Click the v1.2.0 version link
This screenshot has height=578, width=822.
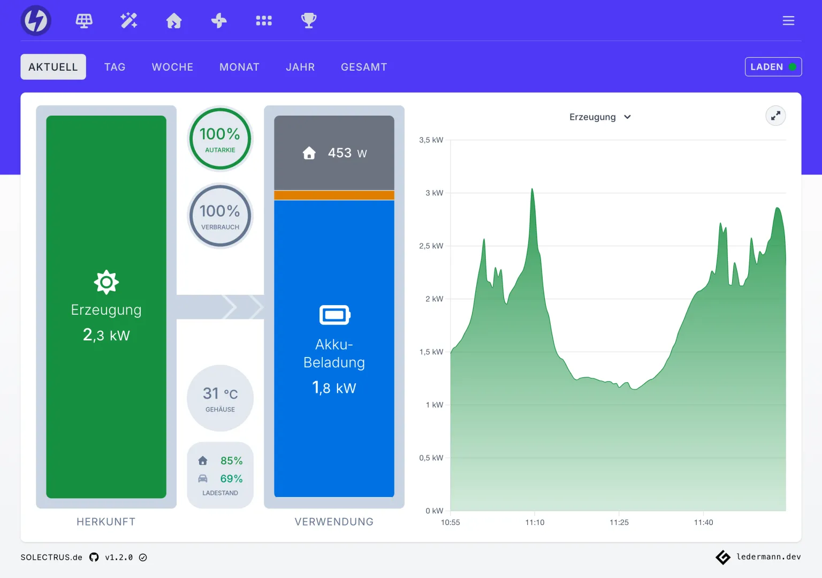[x=119, y=557]
